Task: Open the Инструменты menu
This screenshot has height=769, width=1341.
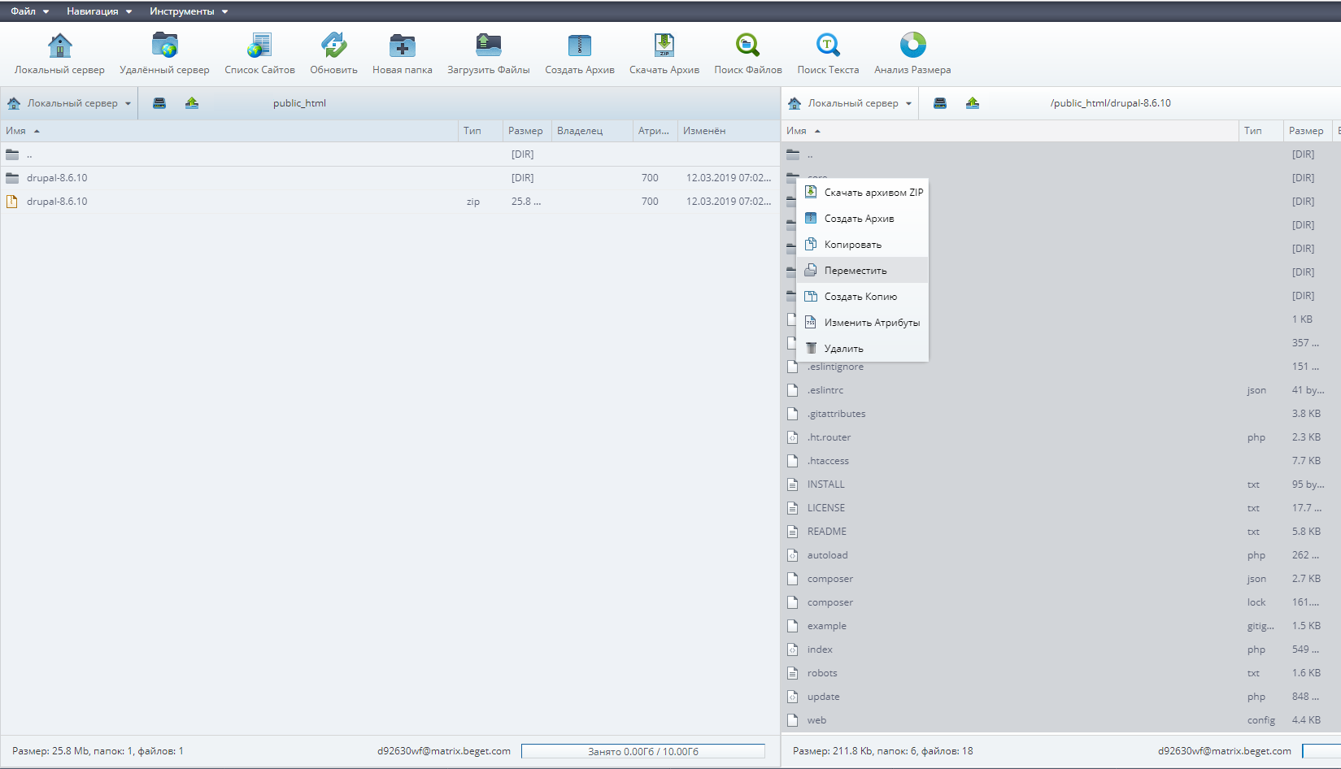Action: click(189, 11)
